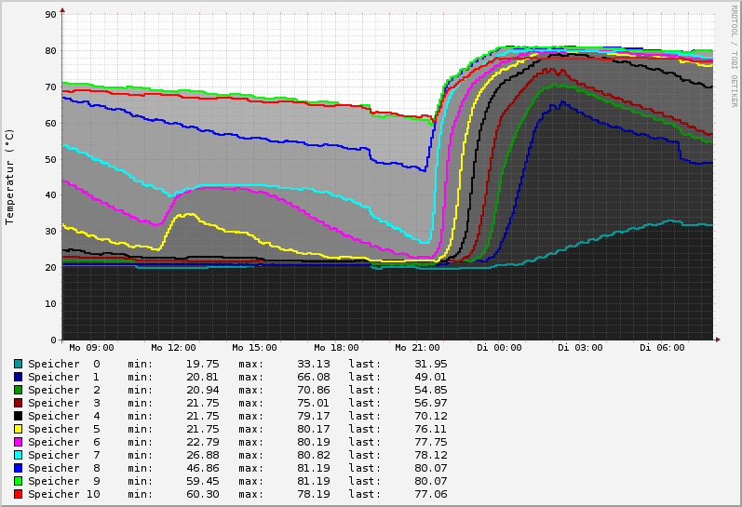Select the red Speicher 10 color box
The width and height of the screenshot is (742, 507).
click(18, 494)
